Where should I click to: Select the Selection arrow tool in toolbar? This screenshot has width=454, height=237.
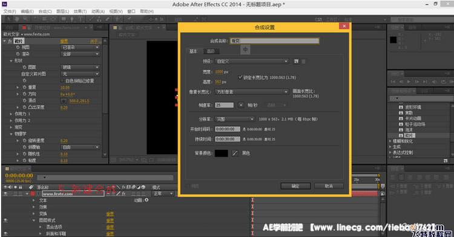click(8, 19)
